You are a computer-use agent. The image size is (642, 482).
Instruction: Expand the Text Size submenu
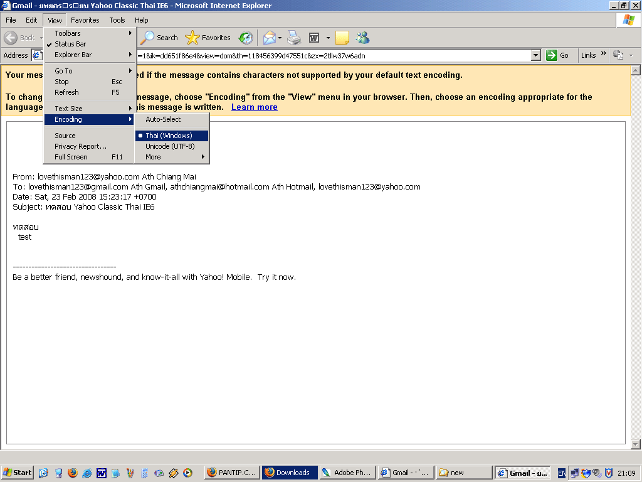[x=89, y=109]
